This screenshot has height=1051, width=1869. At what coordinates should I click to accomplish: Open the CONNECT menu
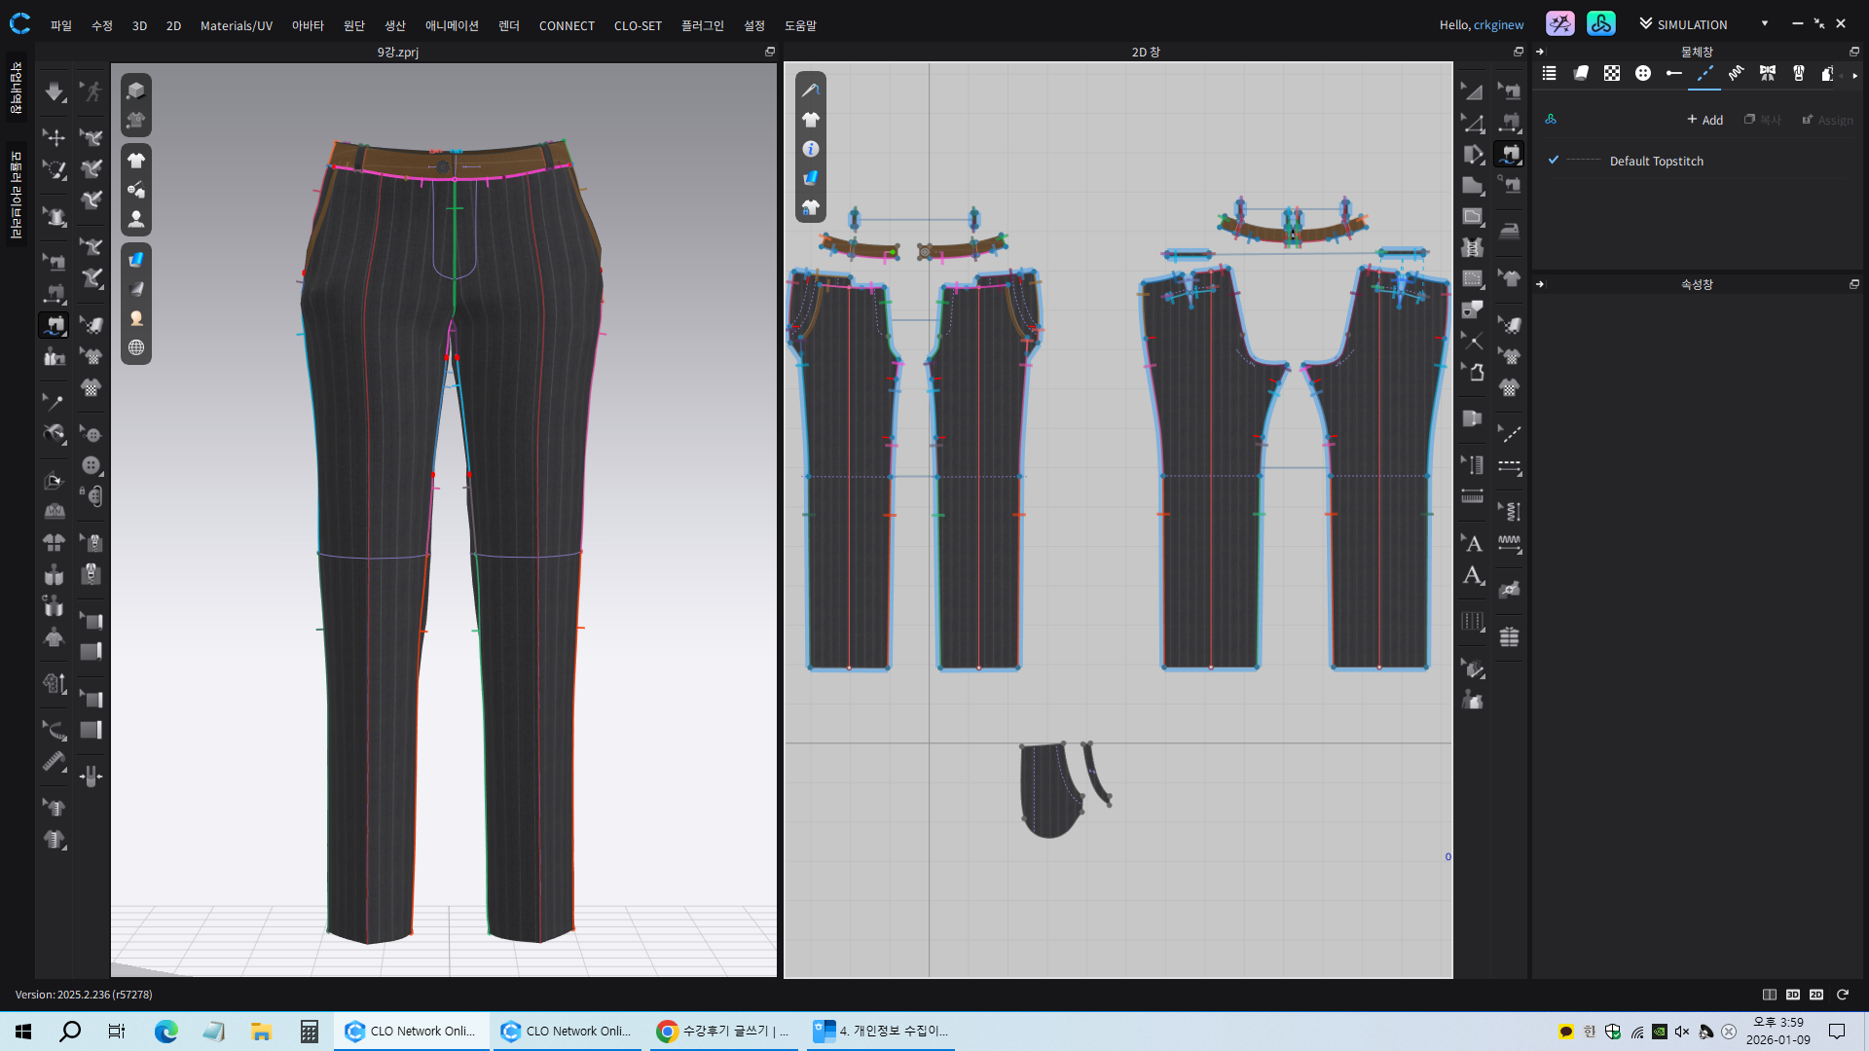click(x=566, y=25)
